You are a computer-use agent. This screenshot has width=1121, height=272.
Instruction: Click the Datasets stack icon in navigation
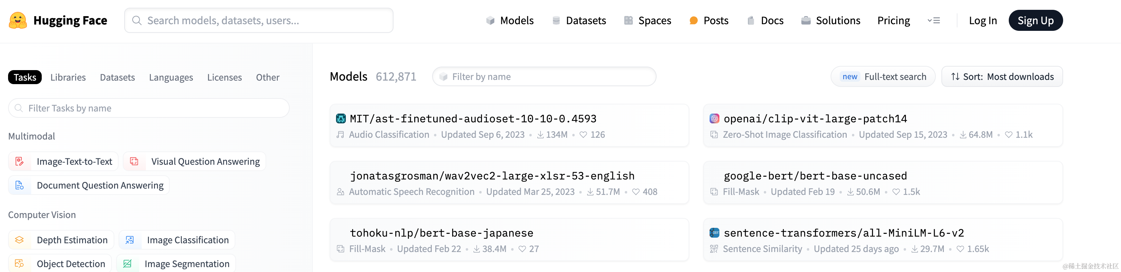(x=556, y=20)
